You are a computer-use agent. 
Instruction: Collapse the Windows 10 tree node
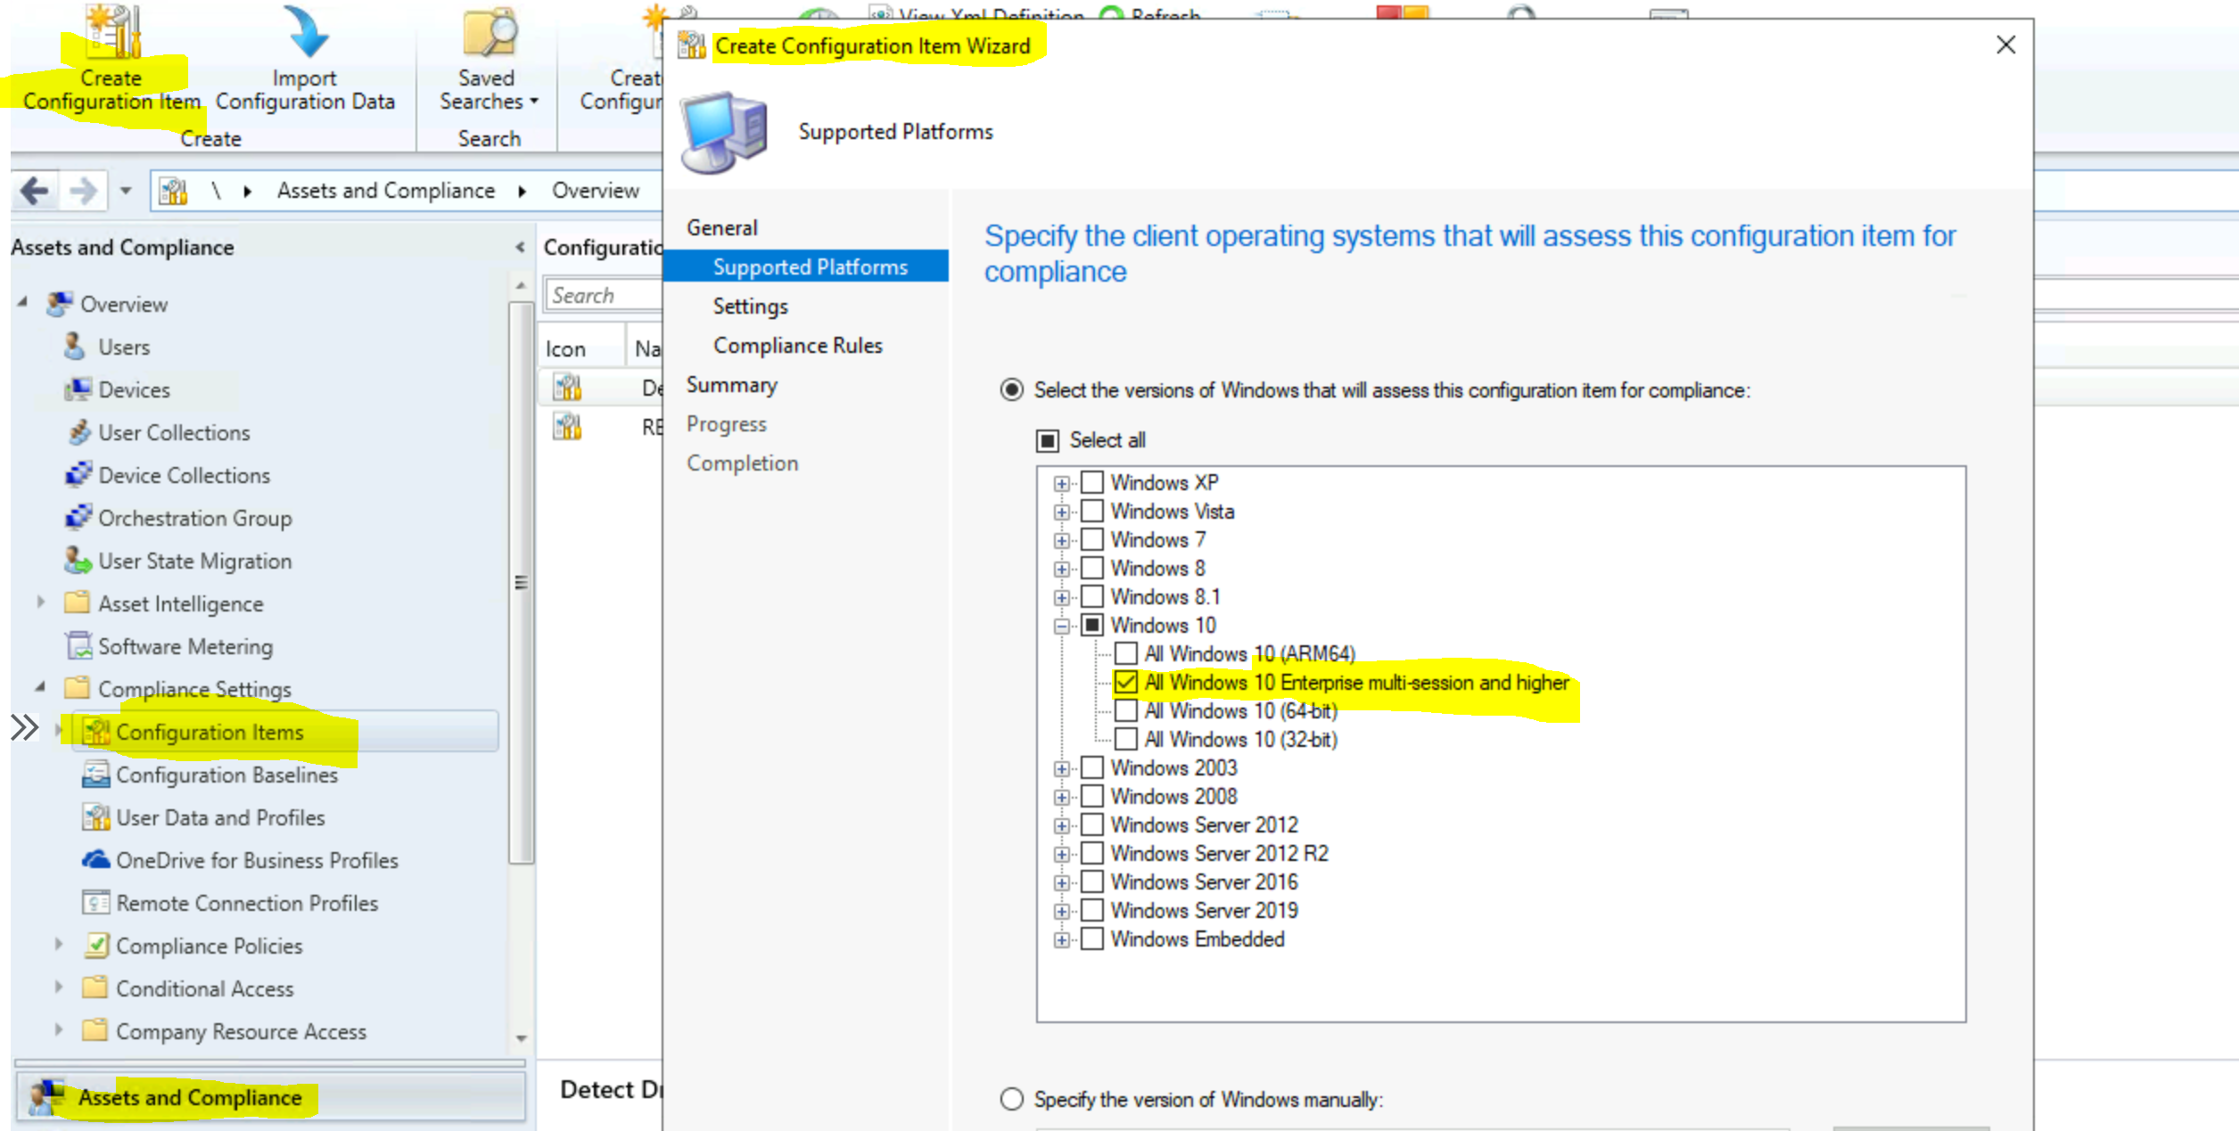(x=1061, y=626)
